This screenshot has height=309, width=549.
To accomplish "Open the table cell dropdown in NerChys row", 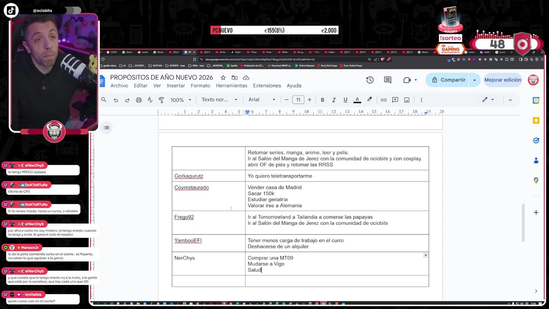I will (425, 255).
